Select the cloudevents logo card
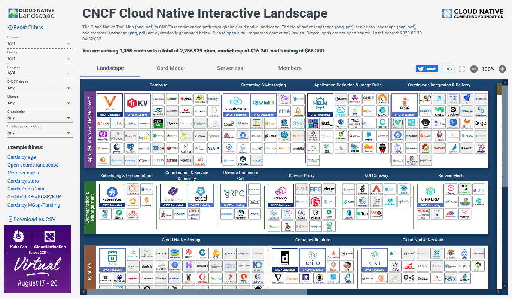Screen dimensions: 512x299 (x=236, y=105)
